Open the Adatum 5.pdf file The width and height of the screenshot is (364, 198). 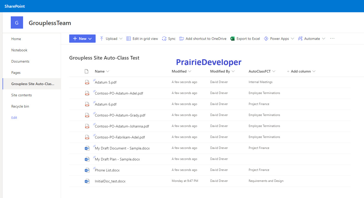point(106,82)
